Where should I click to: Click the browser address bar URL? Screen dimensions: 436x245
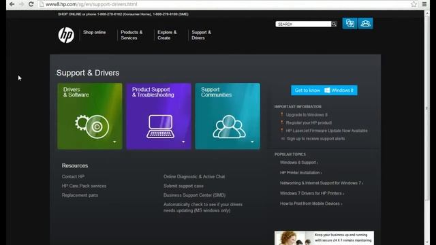coord(91,4)
